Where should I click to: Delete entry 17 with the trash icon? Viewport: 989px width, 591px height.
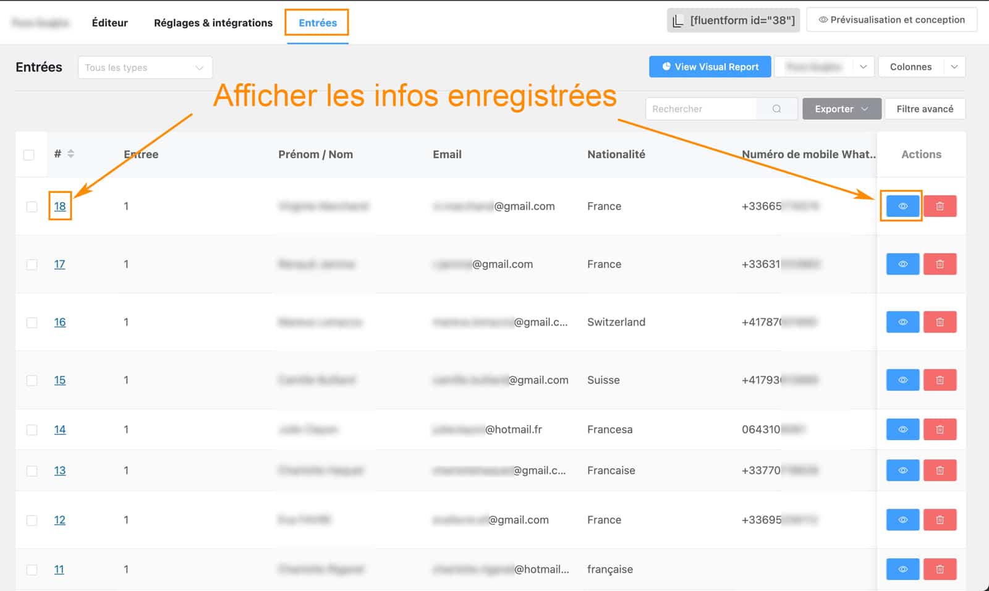pos(940,264)
